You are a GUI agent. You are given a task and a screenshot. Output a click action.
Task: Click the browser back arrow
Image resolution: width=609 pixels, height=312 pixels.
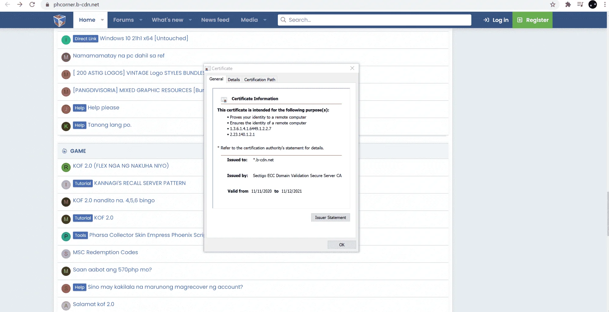(x=8, y=4)
